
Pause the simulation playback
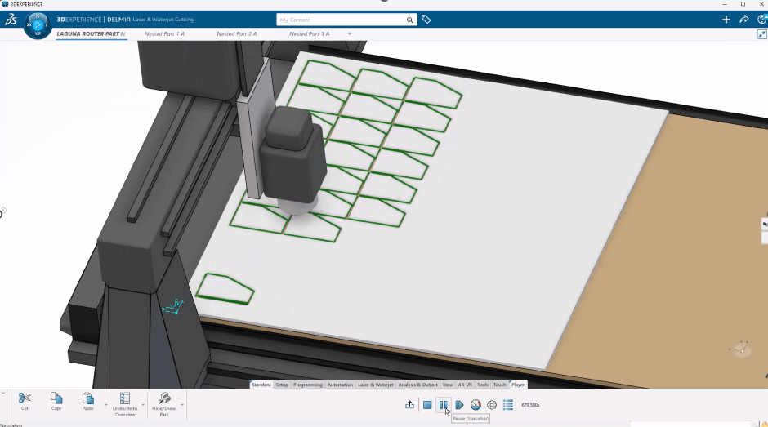point(444,405)
